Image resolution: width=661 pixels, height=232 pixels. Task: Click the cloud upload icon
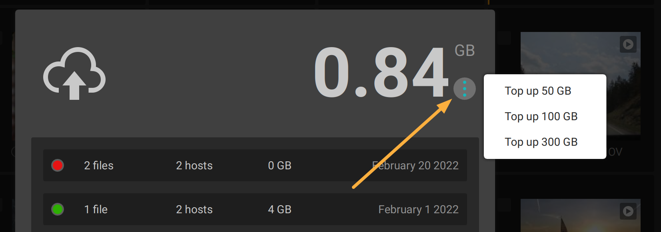[x=74, y=73]
